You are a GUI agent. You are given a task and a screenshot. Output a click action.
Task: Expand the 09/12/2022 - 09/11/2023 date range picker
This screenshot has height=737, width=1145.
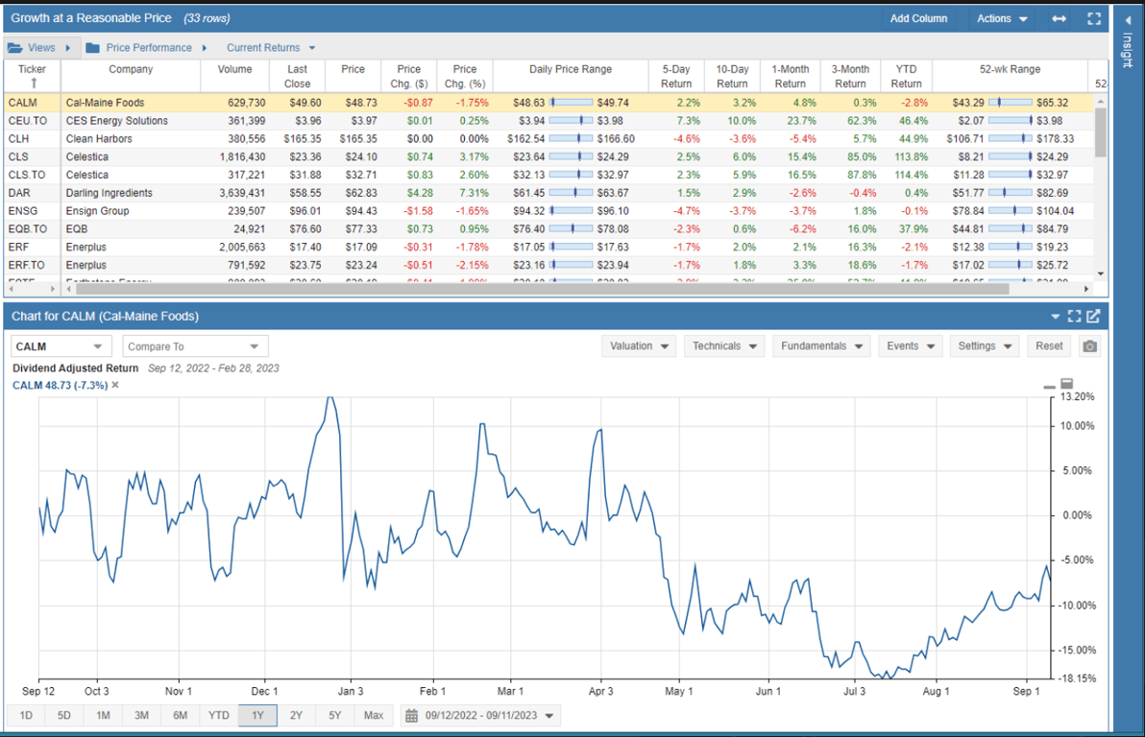point(549,716)
